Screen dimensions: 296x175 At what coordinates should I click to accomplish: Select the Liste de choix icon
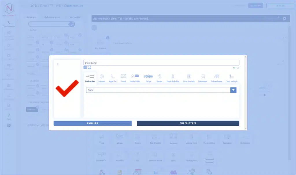point(189,76)
